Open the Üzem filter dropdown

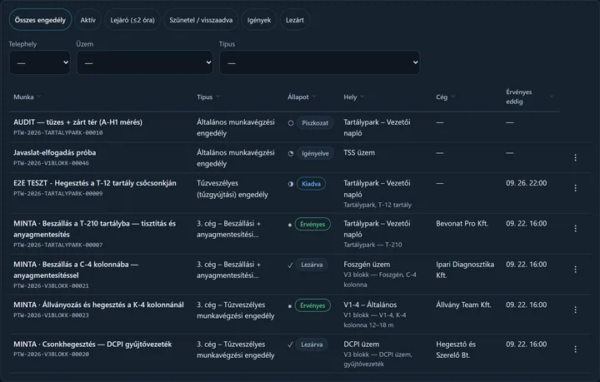point(145,62)
